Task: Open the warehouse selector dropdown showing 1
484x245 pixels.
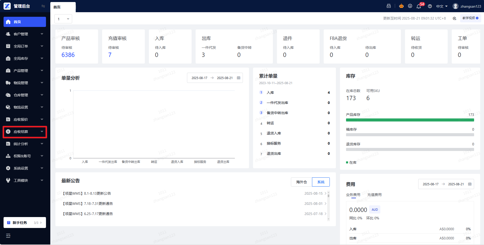Action: (63, 19)
